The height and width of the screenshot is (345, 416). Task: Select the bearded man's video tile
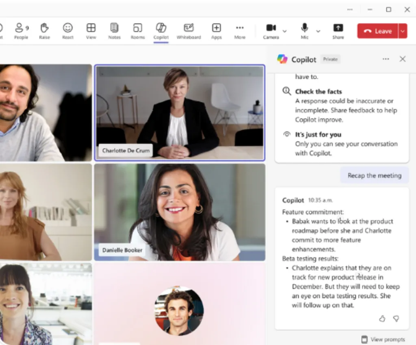(45, 112)
